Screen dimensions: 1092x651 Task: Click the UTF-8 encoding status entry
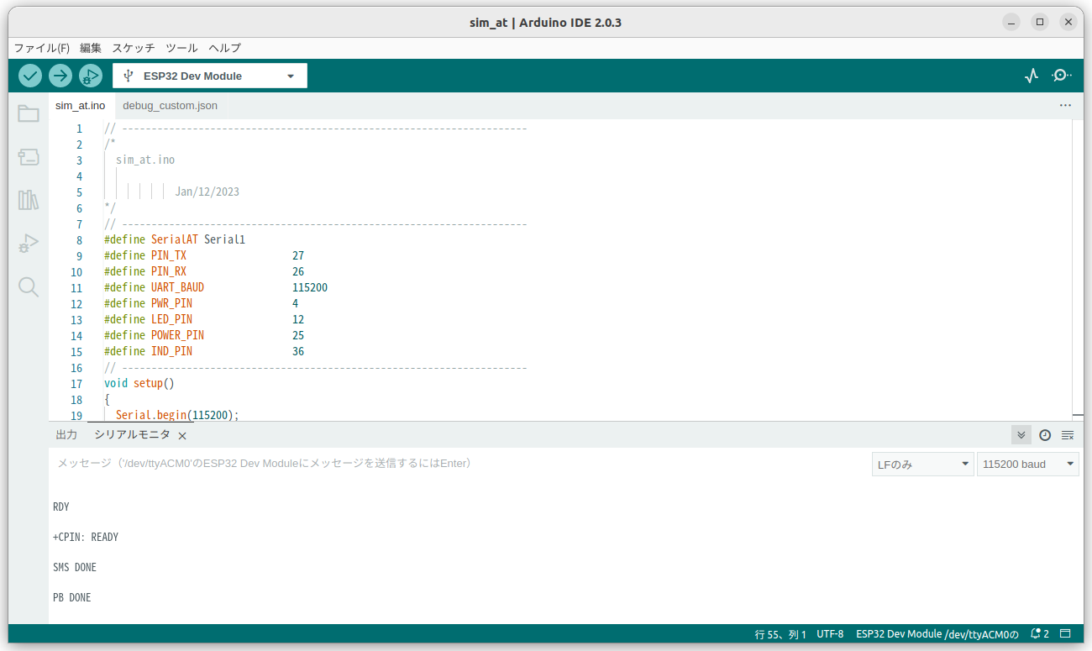click(x=830, y=634)
